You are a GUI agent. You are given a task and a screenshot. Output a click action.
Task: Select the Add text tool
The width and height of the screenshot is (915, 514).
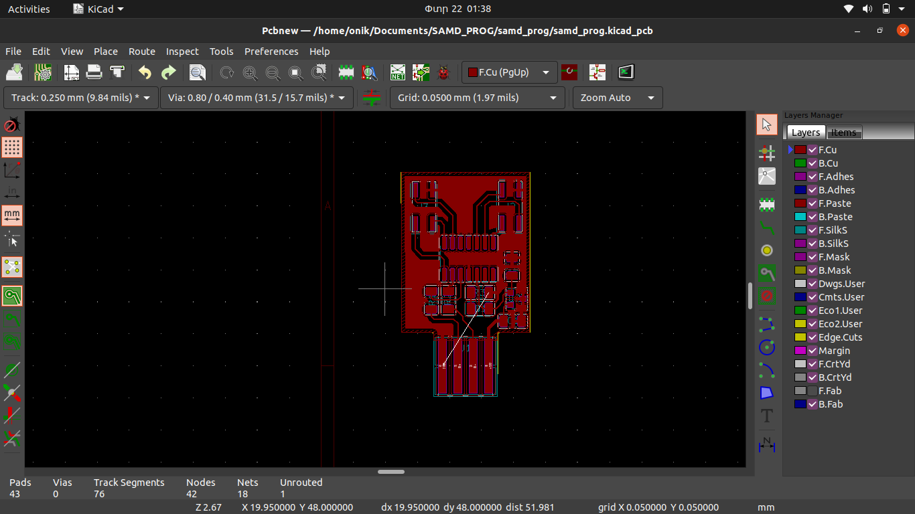[x=767, y=416]
